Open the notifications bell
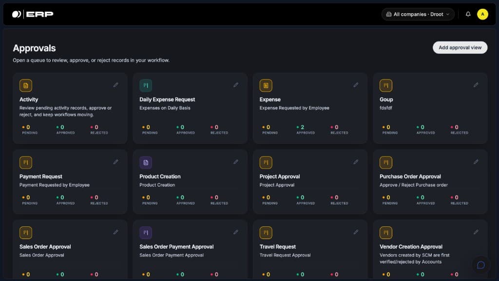Viewport: 499px width, 281px height. pos(468,14)
